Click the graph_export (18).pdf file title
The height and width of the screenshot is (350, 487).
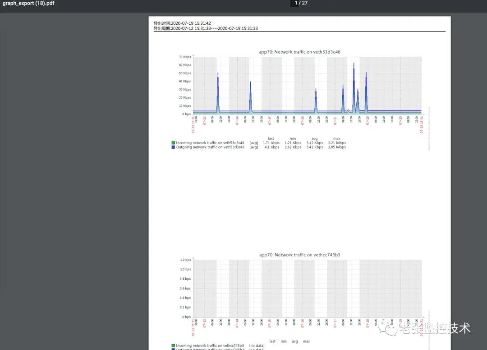(29, 3)
